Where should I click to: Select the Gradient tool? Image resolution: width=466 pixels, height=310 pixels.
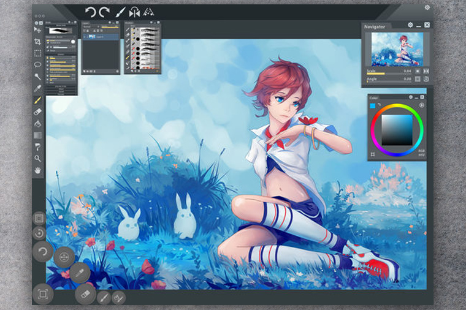coord(37,135)
